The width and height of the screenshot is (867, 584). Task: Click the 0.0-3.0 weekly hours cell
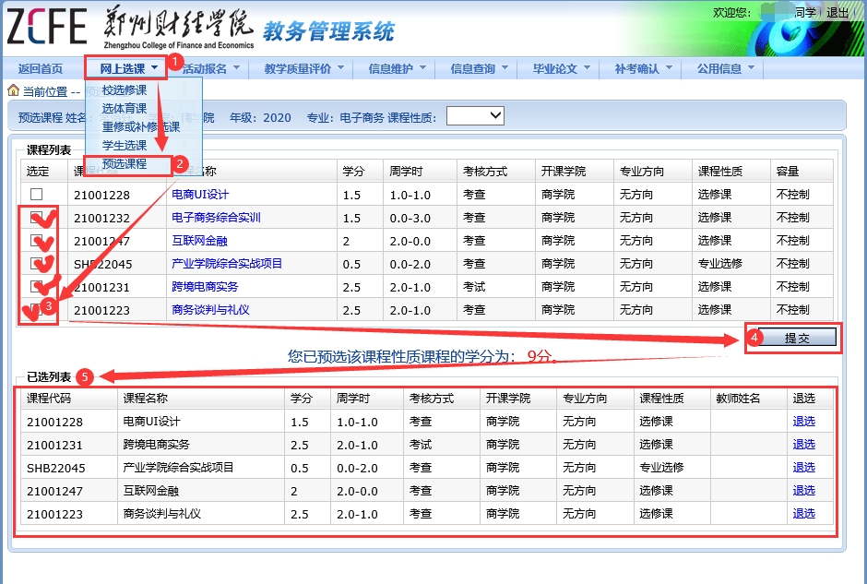(410, 218)
